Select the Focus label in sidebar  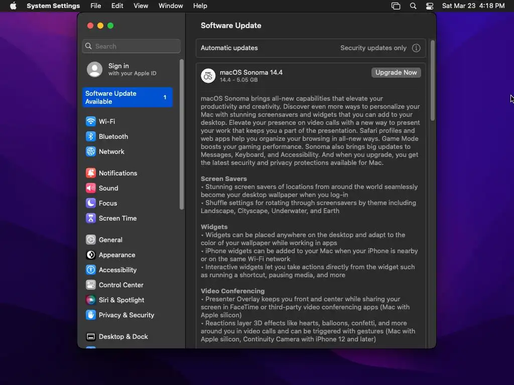click(108, 204)
